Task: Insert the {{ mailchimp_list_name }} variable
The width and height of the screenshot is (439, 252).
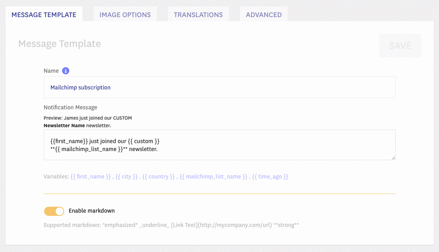Action: (x=213, y=176)
